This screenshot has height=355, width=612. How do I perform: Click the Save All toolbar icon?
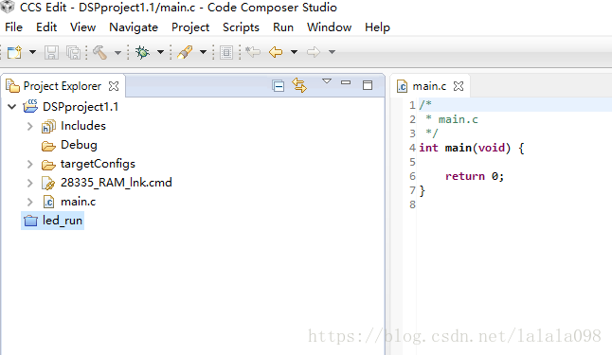click(73, 52)
